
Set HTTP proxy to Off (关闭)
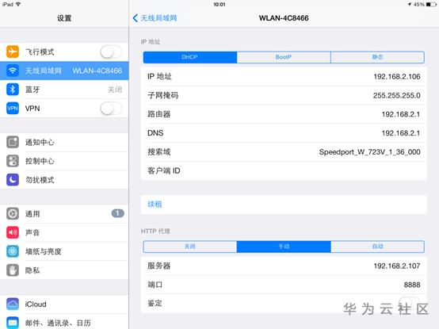click(190, 247)
